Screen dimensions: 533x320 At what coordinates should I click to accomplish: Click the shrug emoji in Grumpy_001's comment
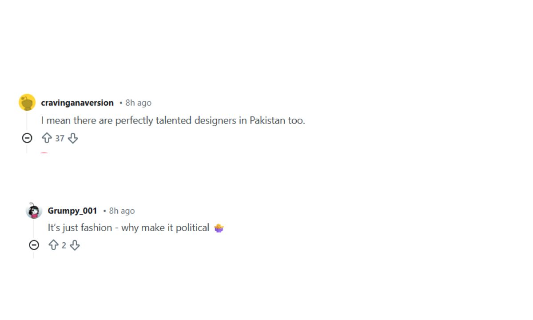point(219,228)
